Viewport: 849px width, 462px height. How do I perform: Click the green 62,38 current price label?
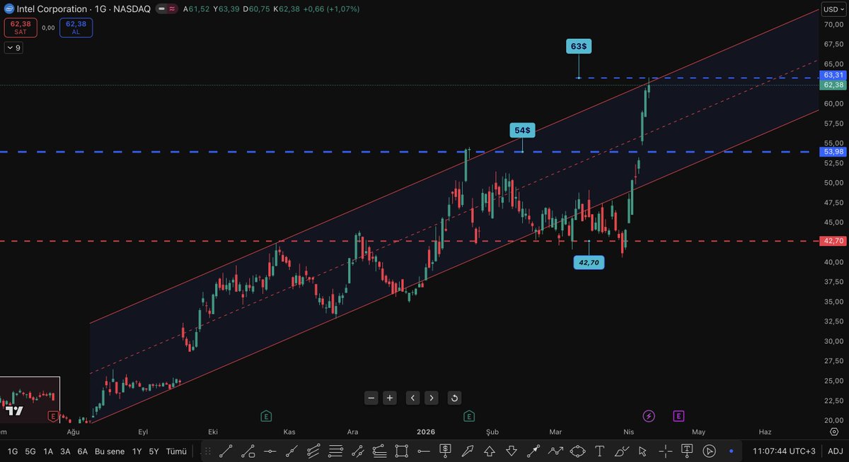(833, 85)
